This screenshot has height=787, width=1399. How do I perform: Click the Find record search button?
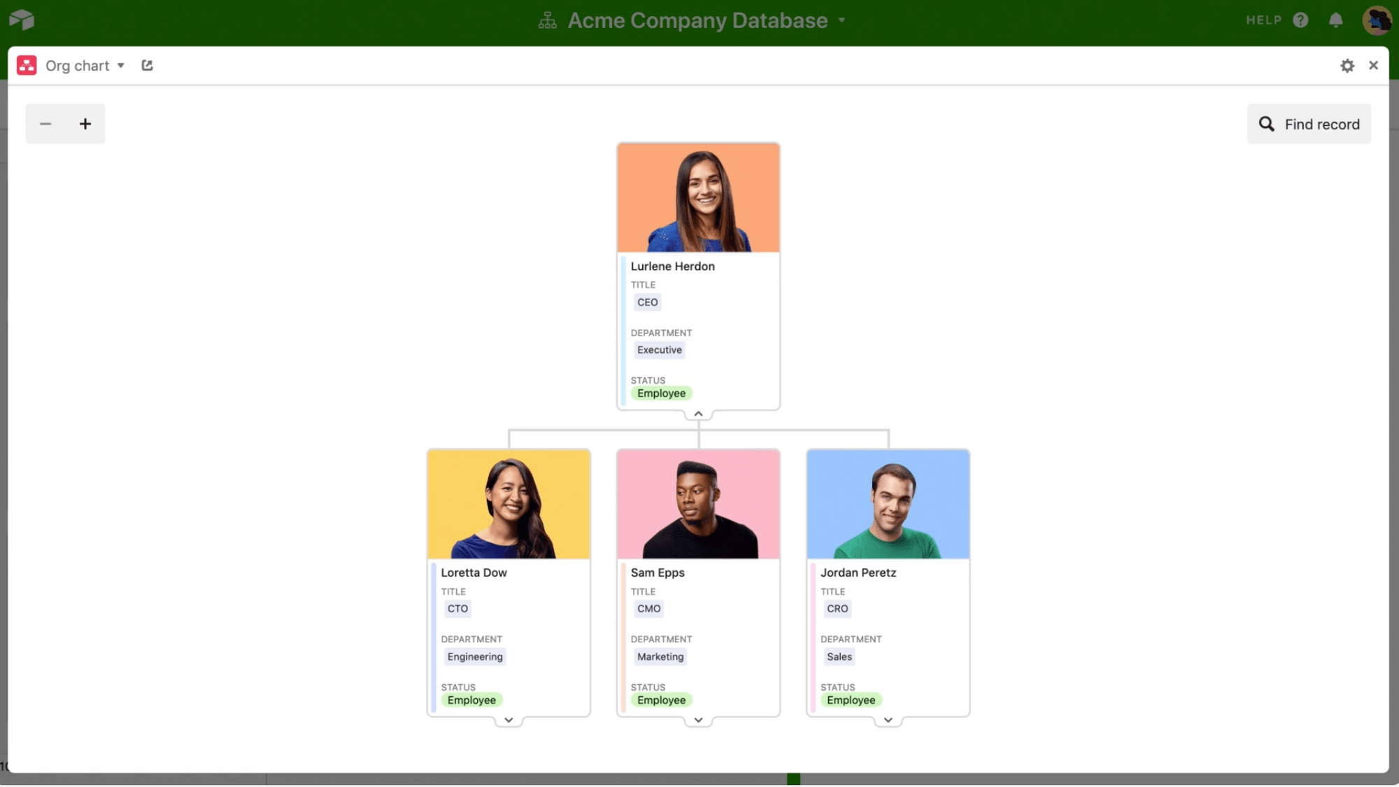pos(1309,124)
